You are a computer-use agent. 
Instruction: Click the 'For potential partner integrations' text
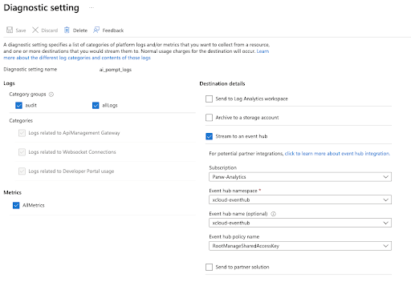coord(246,154)
